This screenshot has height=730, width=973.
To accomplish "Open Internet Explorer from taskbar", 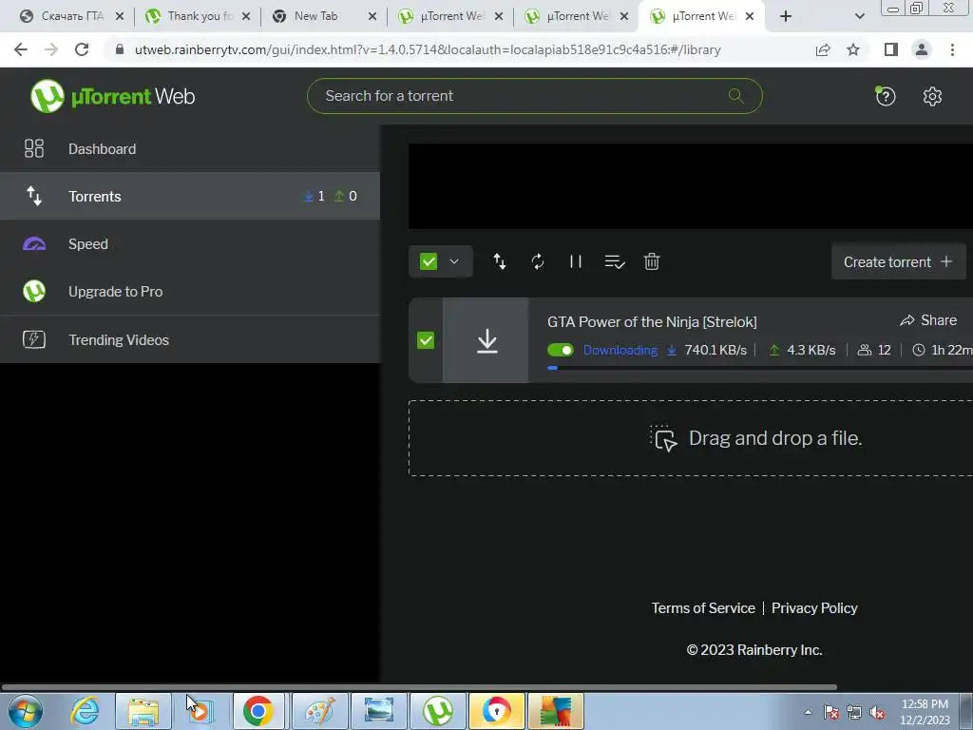I will point(85,710).
